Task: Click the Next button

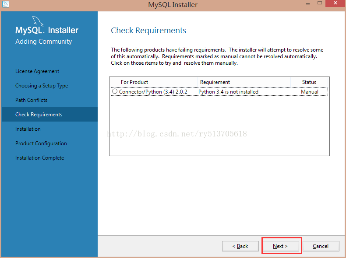Action: (x=280, y=246)
